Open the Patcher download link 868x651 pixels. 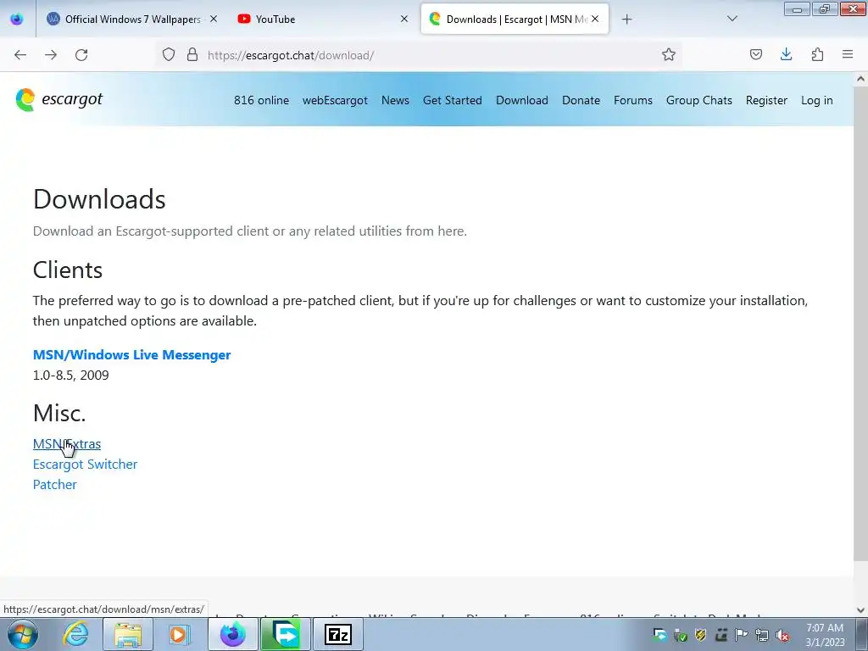[55, 485]
